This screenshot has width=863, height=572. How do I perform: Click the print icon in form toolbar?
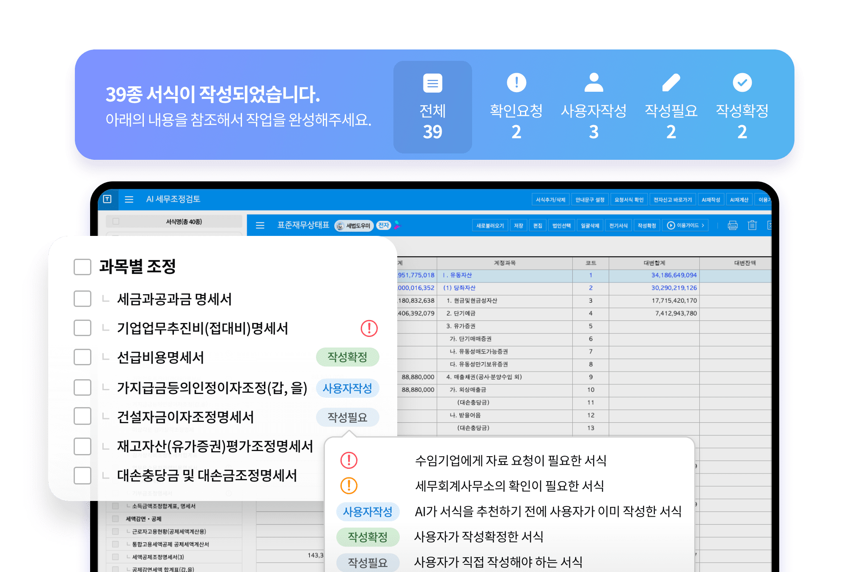[x=732, y=225]
